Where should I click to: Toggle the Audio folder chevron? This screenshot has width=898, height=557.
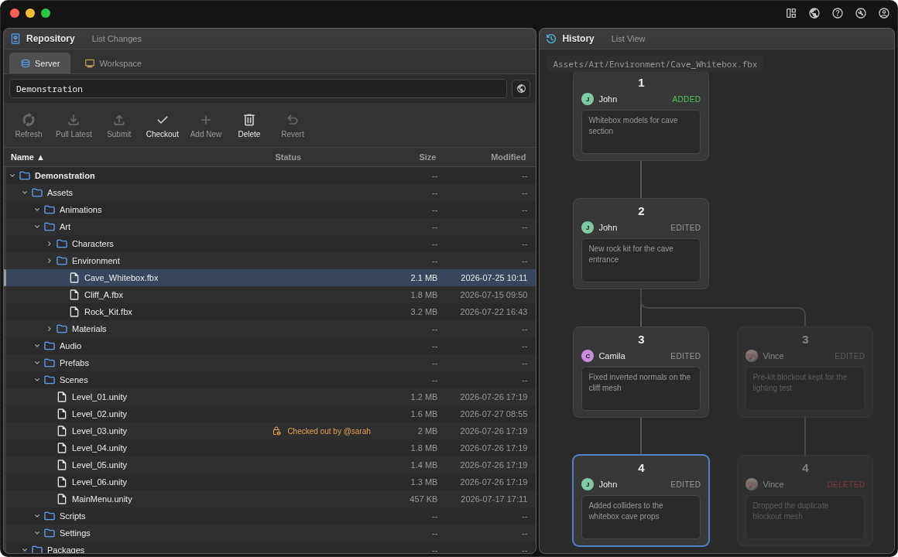click(x=37, y=346)
